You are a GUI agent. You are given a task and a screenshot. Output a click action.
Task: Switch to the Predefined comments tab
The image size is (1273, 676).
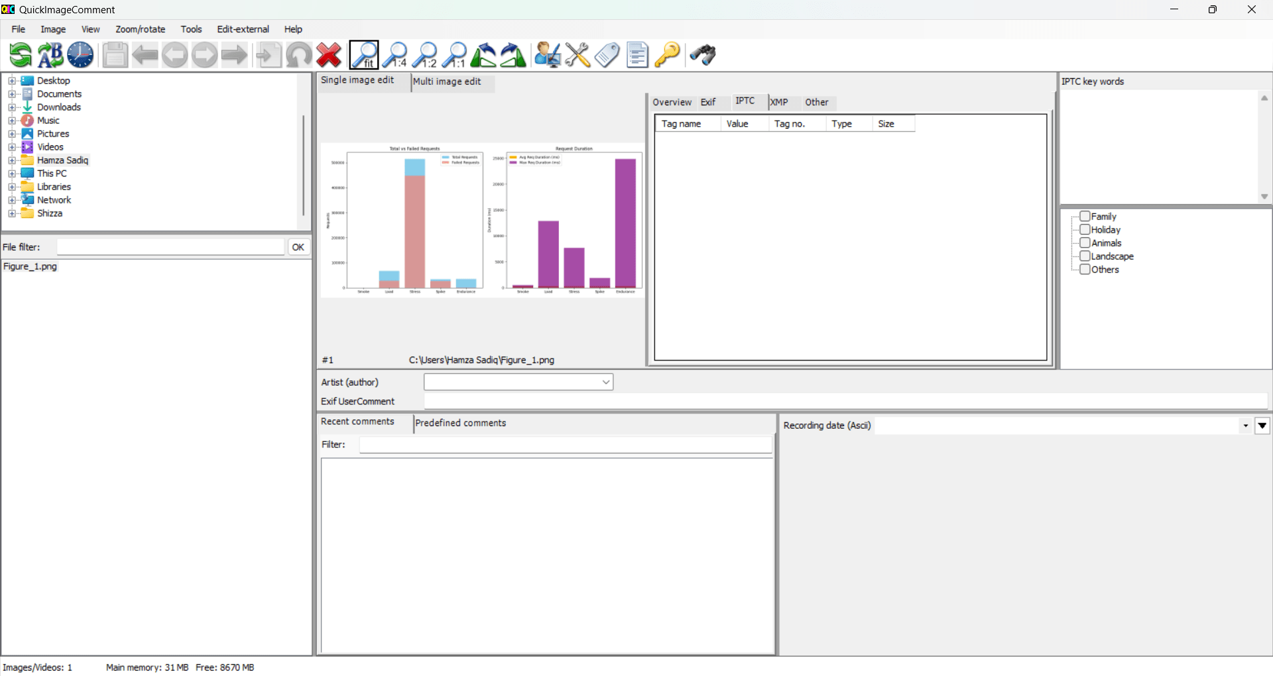pos(460,423)
